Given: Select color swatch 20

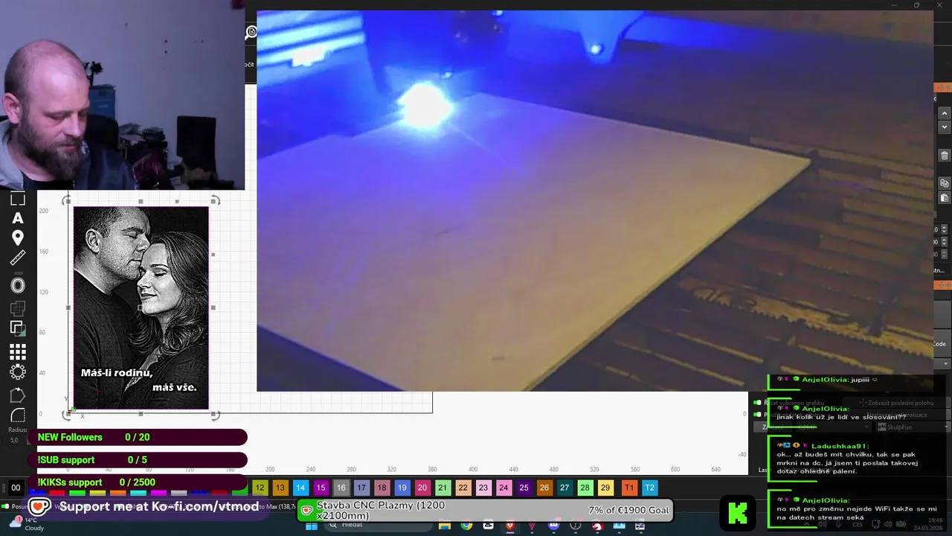Looking at the screenshot, I should pos(422,488).
